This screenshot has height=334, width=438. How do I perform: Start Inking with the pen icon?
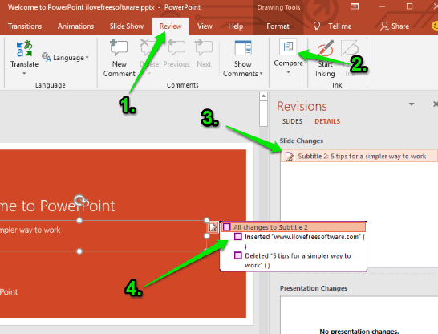(325, 47)
